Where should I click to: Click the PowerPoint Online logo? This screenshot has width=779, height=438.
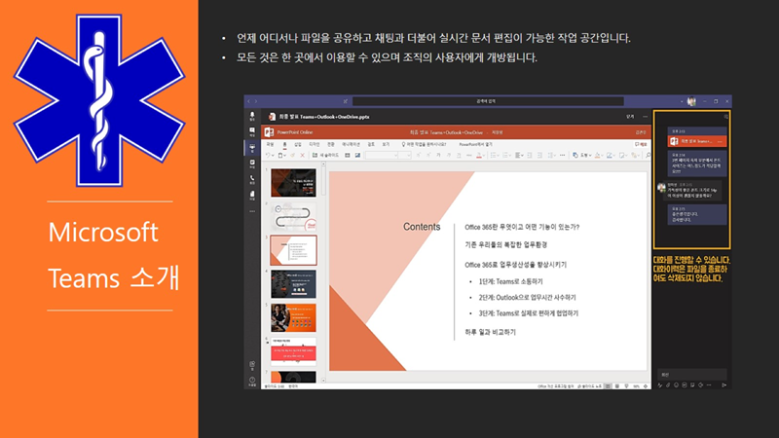(x=269, y=132)
